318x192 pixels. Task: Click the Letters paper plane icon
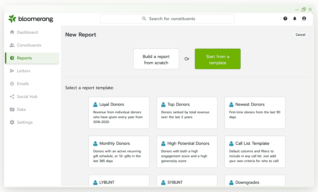[x=12, y=71]
